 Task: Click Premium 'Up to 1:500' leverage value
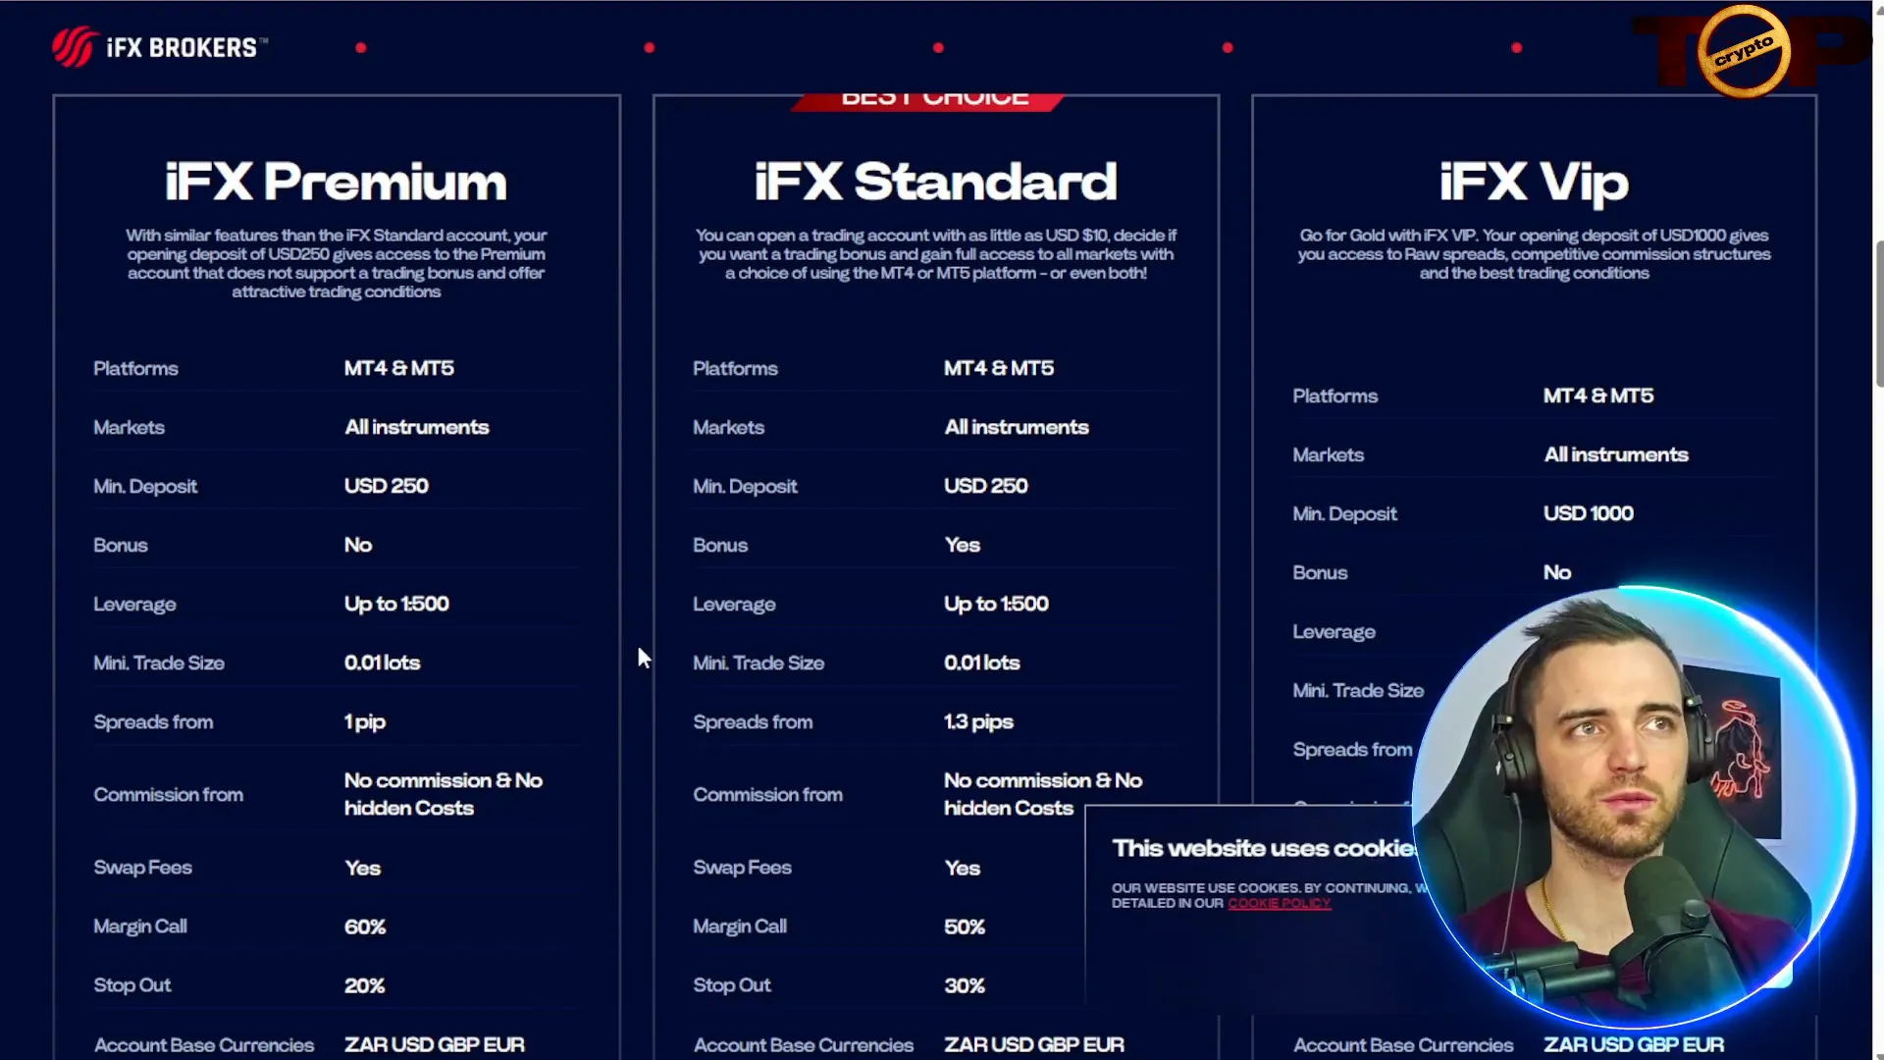(x=396, y=604)
